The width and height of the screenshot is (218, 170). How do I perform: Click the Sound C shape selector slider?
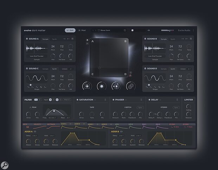pos(37,85)
